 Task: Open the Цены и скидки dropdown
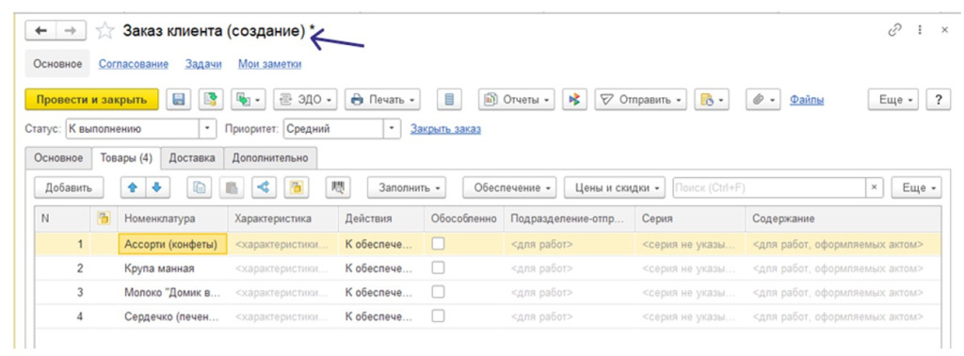point(615,188)
